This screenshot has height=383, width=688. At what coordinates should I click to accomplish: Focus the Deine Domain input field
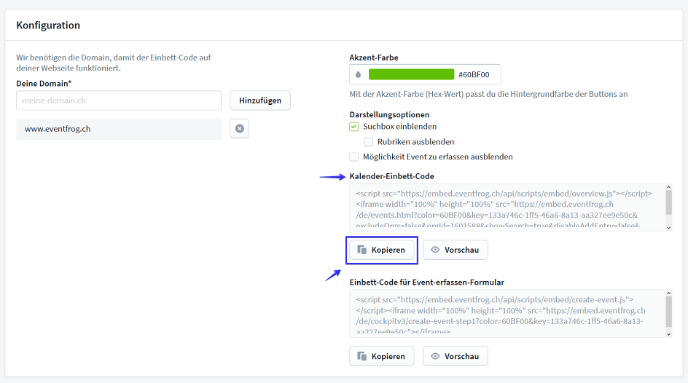(119, 100)
